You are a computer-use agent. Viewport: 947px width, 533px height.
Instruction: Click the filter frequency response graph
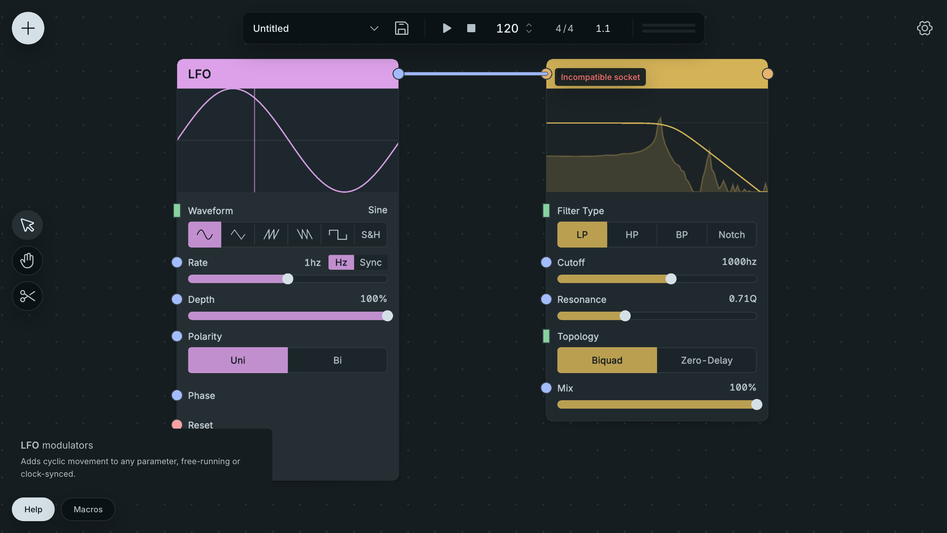coord(657,140)
